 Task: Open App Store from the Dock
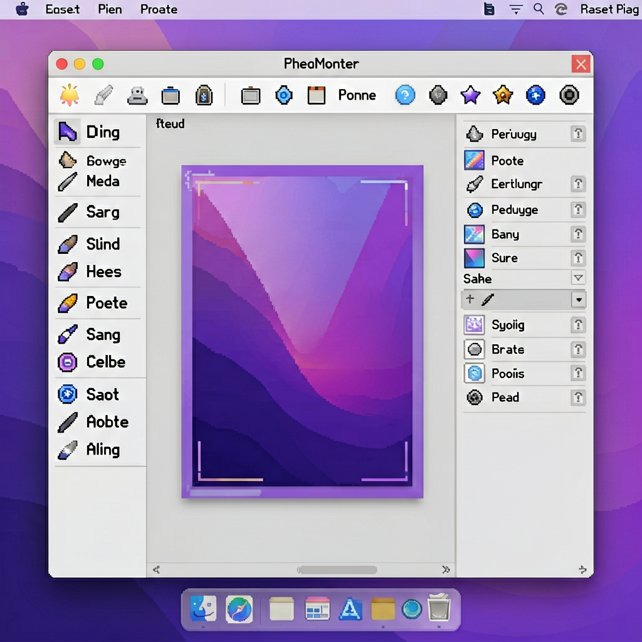(x=350, y=609)
